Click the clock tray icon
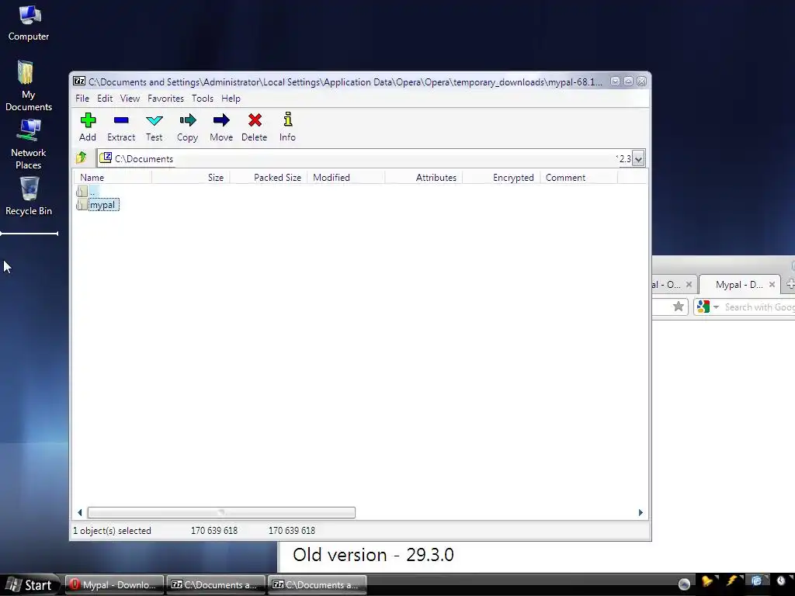Image resolution: width=795 pixels, height=596 pixels. [x=781, y=580]
